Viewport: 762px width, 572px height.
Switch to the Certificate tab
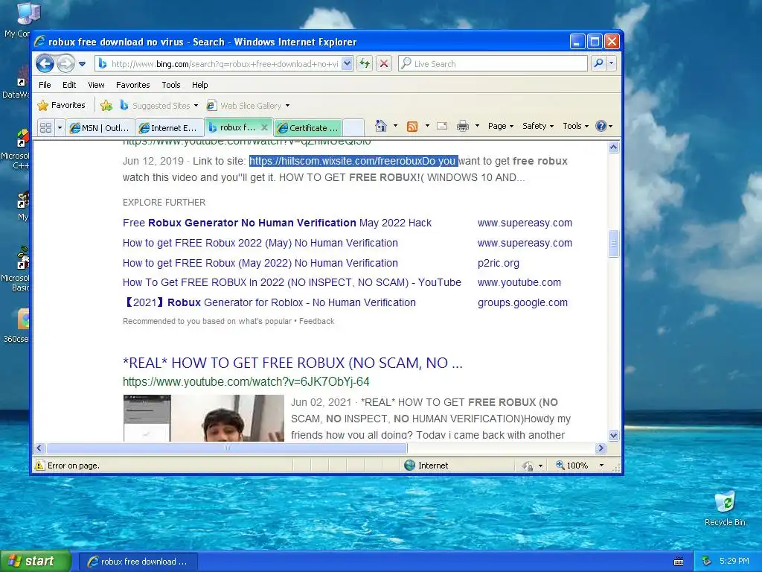(x=308, y=128)
